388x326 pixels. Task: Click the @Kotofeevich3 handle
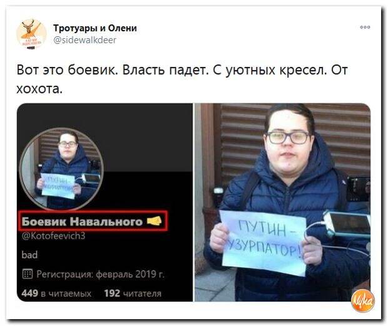click(53, 236)
